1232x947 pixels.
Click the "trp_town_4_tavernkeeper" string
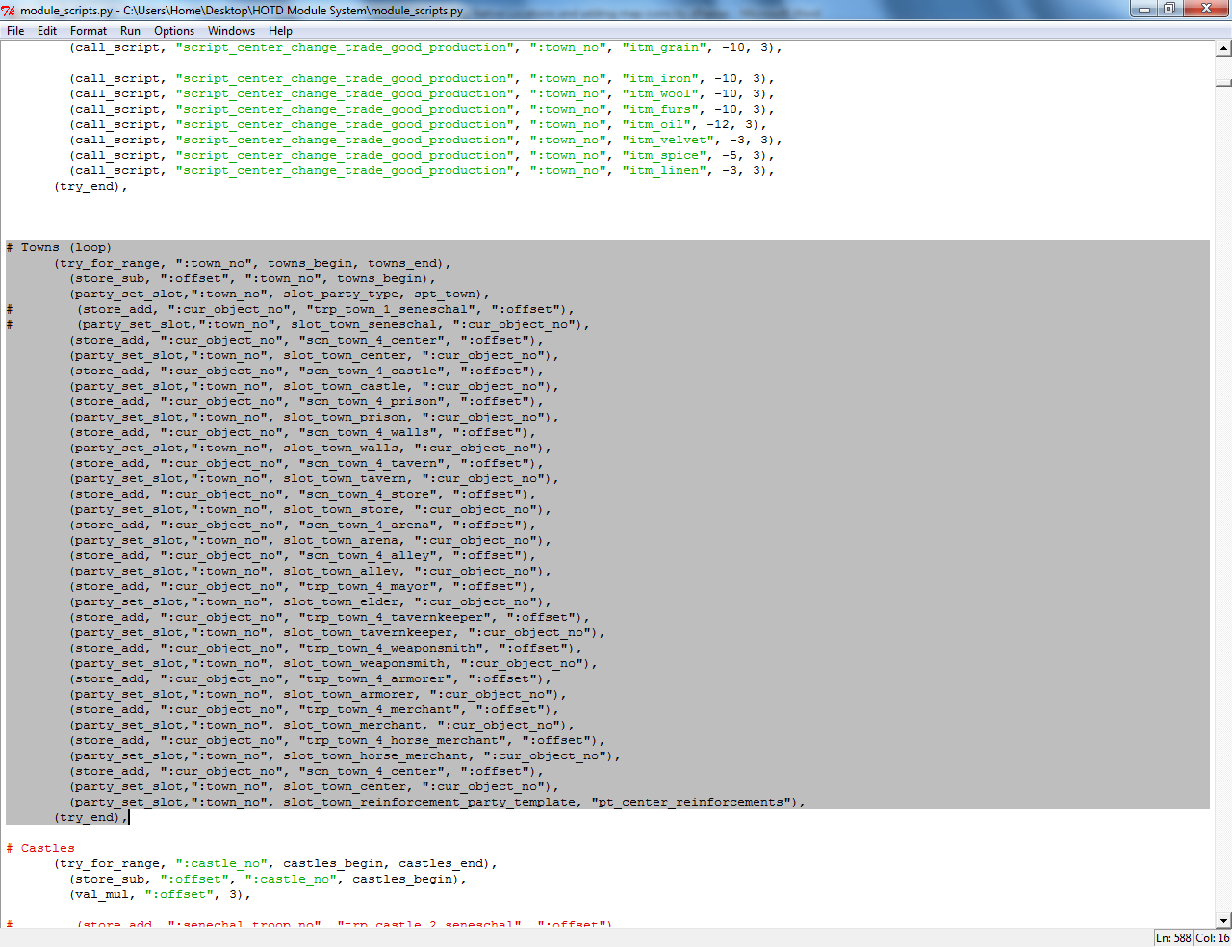pyautogui.click(x=395, y=617)
